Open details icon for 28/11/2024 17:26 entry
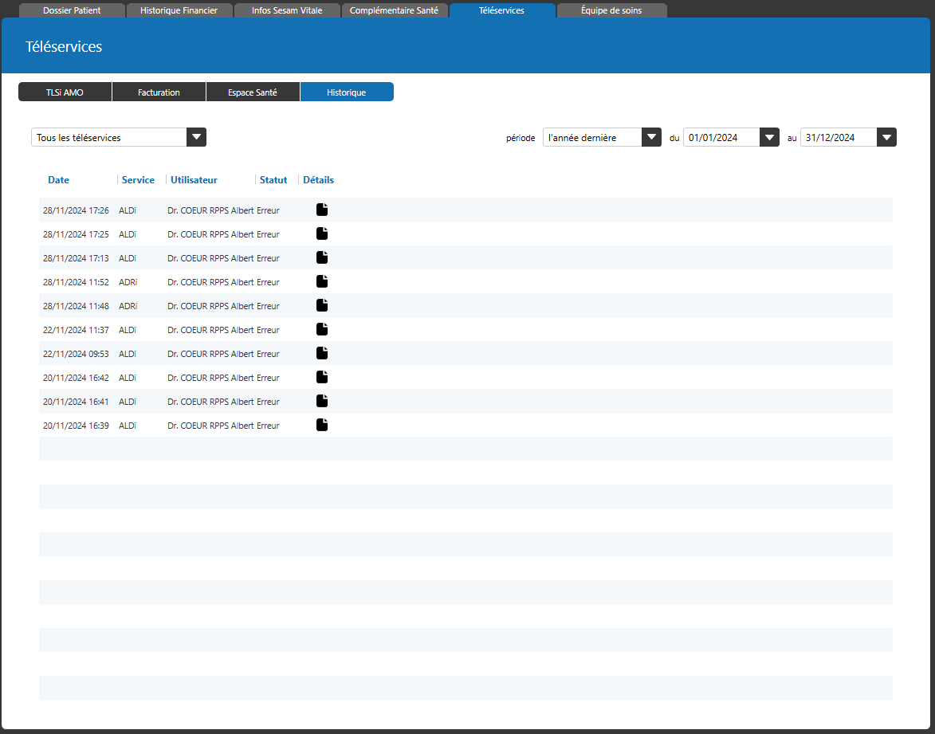This screenshot has height=734, width=935. click(322, 210)
